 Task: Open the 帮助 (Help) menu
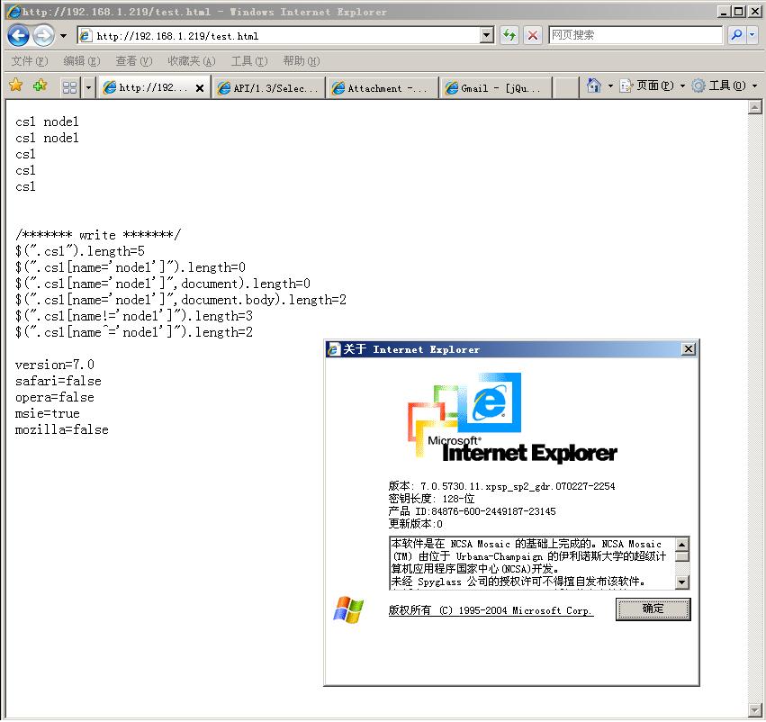[301, 61]
